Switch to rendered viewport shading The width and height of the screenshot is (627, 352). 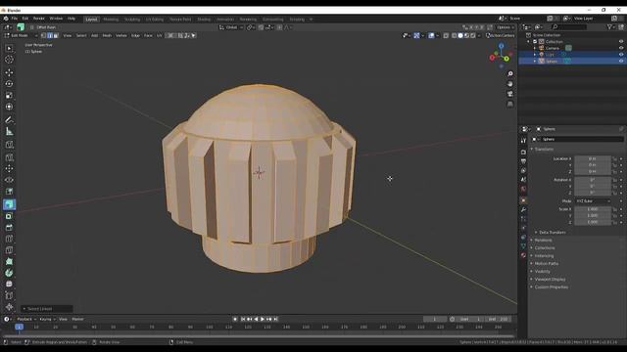click(473, 35)
